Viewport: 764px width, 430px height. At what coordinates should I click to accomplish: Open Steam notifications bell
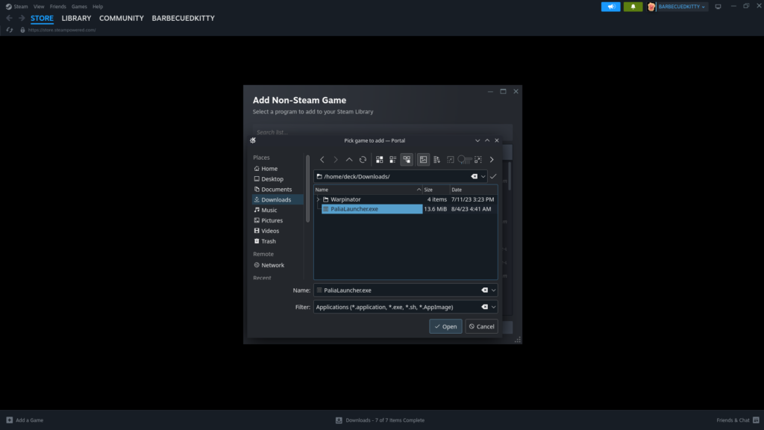pyautogui.click(x=633, y=6)
